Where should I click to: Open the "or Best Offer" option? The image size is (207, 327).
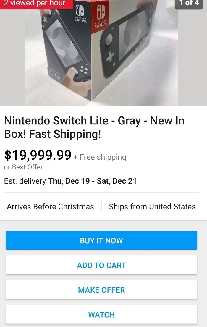coord(23,167)
